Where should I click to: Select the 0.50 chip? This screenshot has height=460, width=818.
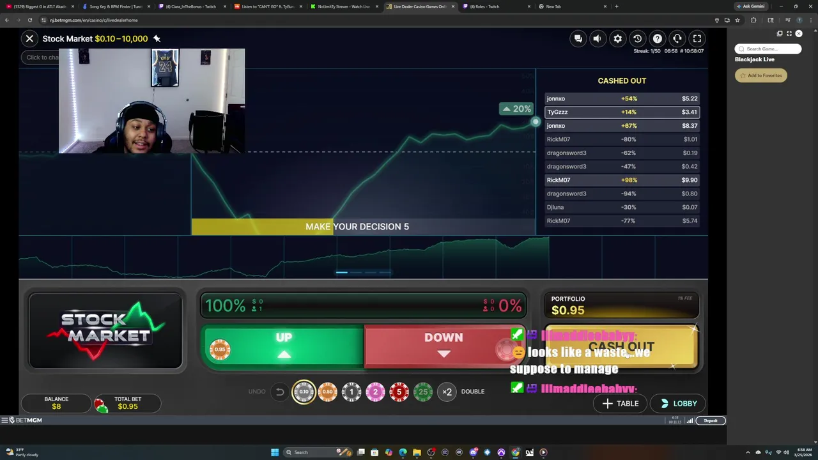[327, 392]
